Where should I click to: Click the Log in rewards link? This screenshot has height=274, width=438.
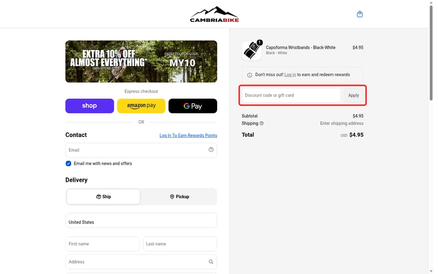tap(290, 74)
